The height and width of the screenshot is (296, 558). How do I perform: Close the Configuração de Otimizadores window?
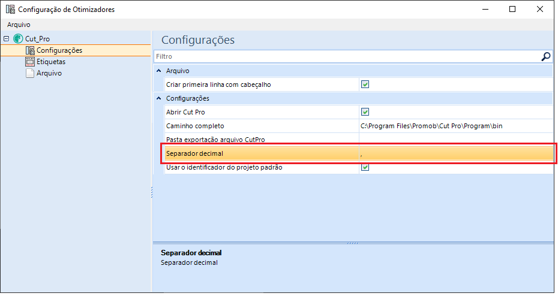540,9
